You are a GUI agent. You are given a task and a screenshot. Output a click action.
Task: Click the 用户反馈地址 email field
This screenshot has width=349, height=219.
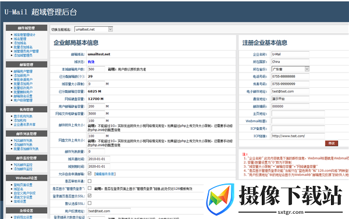(x=109, y=211)
